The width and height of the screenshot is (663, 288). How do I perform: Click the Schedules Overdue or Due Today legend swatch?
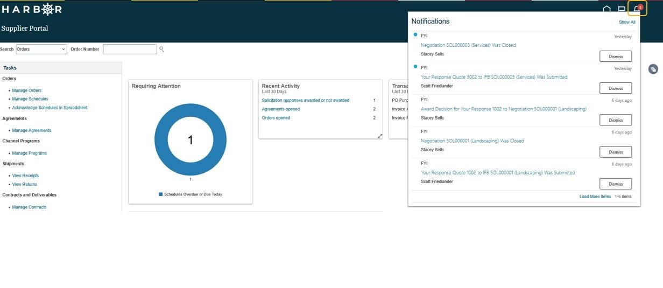(x=161, y=194)
